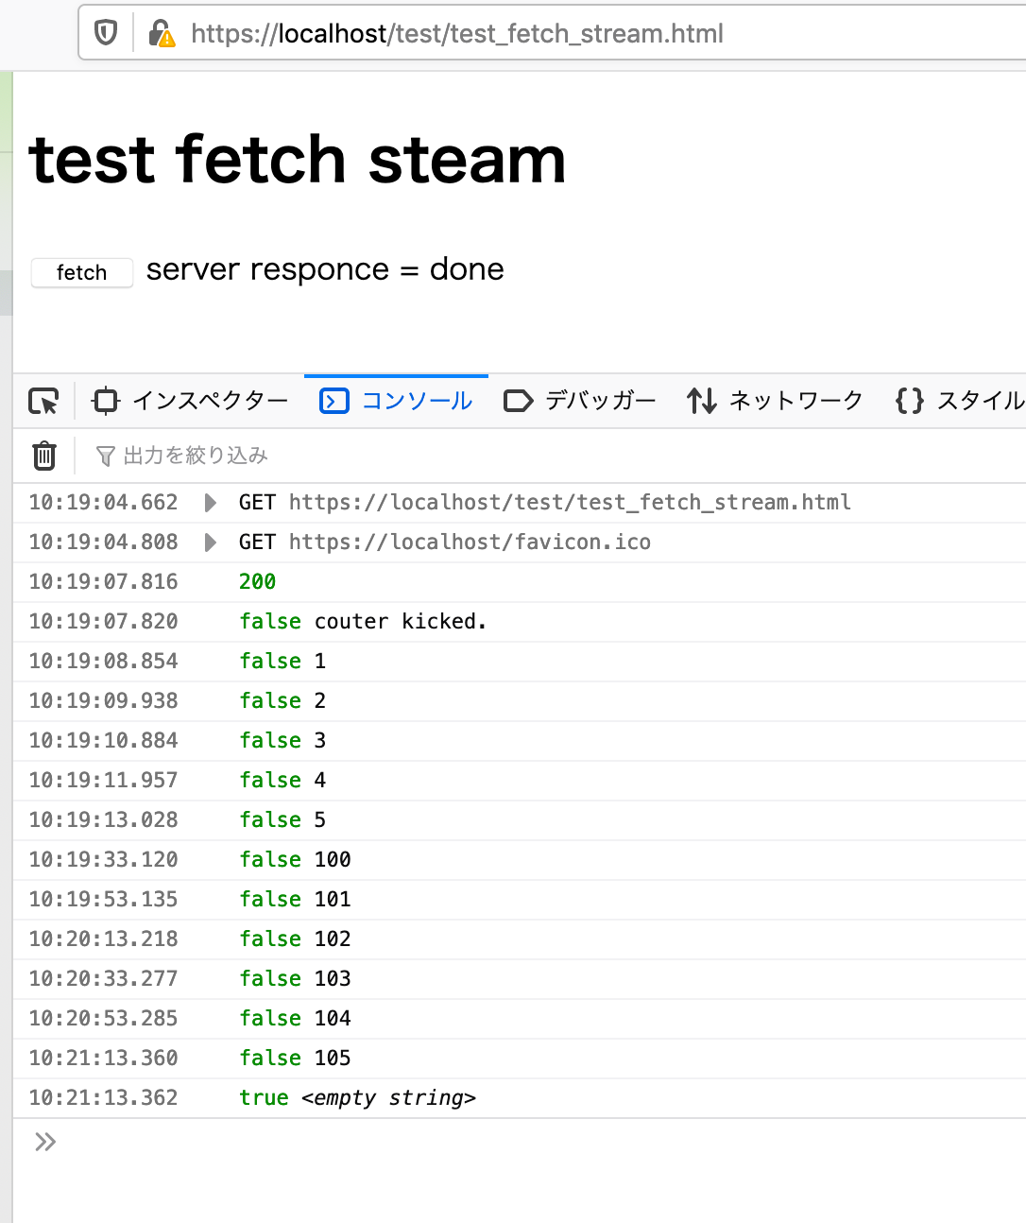Click the true <empty string> log entry

pyautogui.click(x=358, y=1097)
